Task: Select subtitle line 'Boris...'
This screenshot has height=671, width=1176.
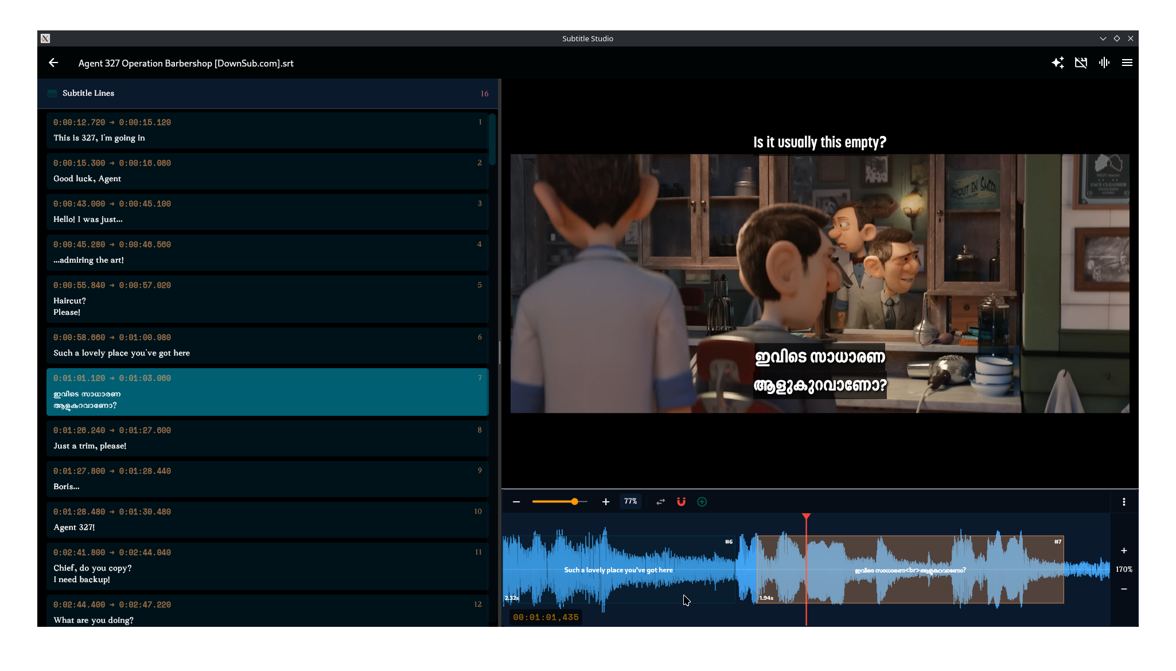Action: 267,479
